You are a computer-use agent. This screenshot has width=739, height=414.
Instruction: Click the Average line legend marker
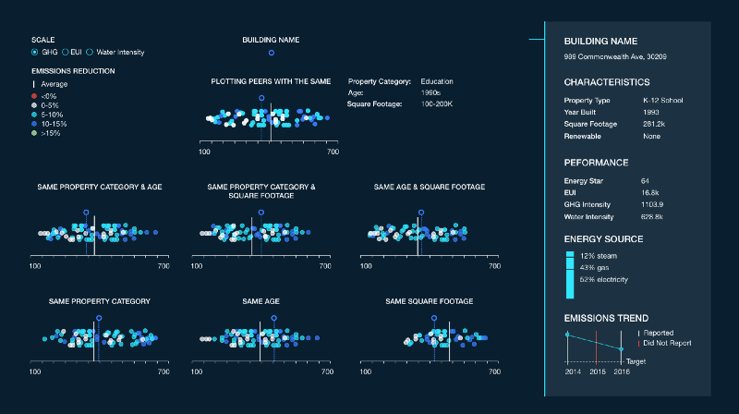pyautogui.click(x=33, y=84)
